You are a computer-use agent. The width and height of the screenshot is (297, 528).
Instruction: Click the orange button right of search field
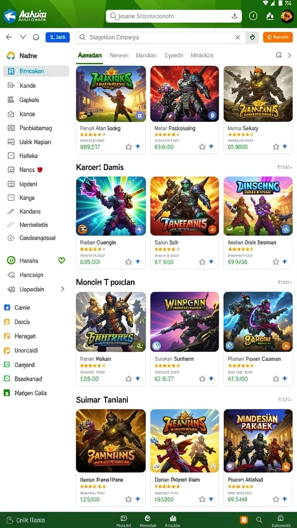[278, 37]
